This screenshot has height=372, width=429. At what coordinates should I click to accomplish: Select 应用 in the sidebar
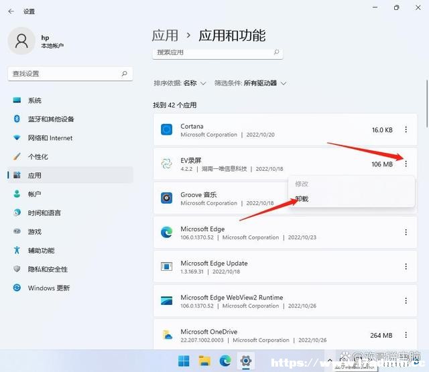coord(70,176)
